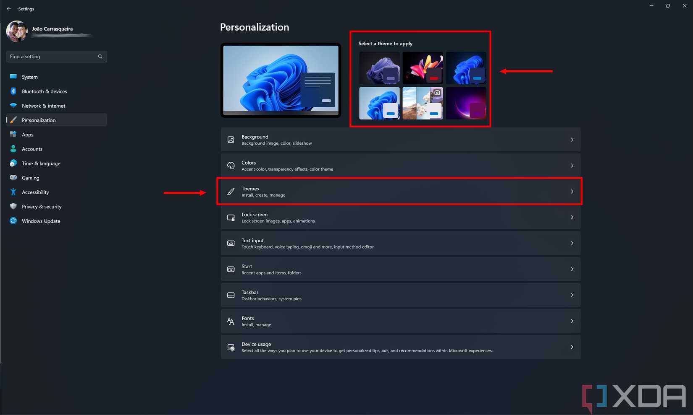Click the back arrow button

(x=9, y=8)
